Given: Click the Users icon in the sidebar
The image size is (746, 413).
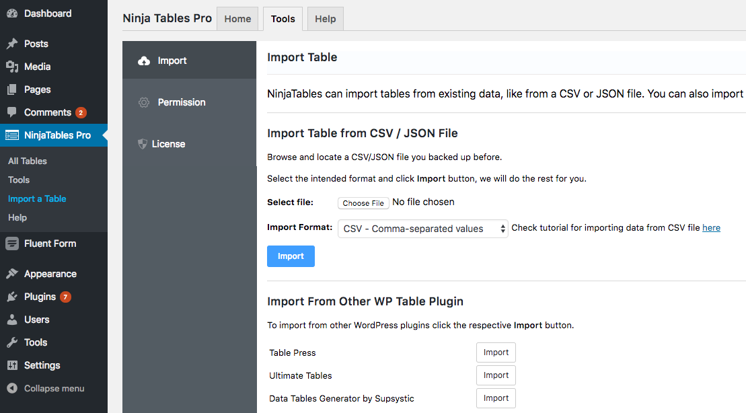Looking at the screenshot, I should tap(11, 319).
